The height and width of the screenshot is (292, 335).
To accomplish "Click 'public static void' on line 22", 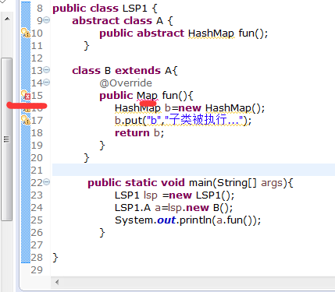I will pyautogui.click(x=136, y=183).
